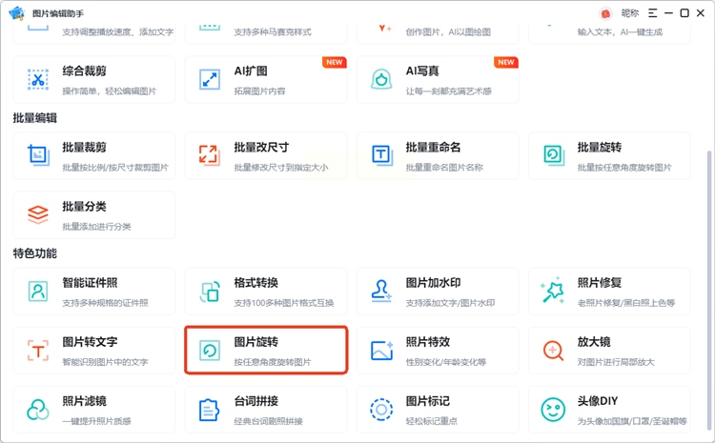Click the NEW badge on AI扩图
The width and height of the screenshot is (715, 443).
(x=335, y=63)
